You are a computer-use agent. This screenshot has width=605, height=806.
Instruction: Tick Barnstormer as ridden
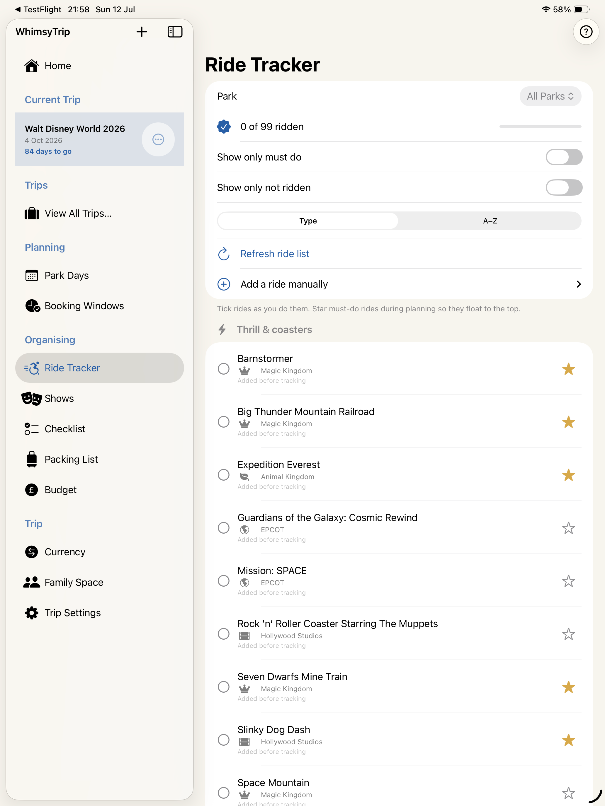224,369
